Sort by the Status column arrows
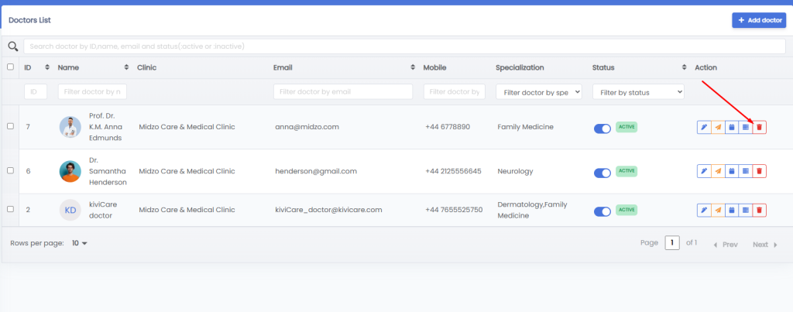 click(685, 67)
